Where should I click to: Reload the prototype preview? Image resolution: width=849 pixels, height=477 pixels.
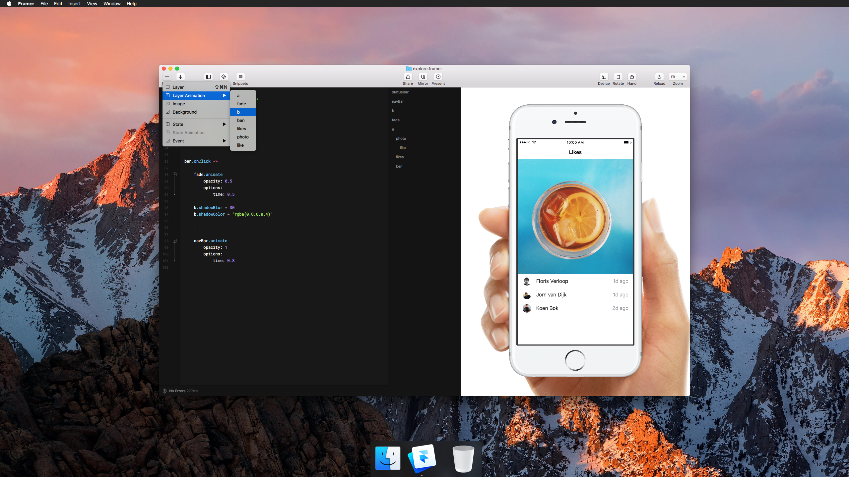point(659,77)
